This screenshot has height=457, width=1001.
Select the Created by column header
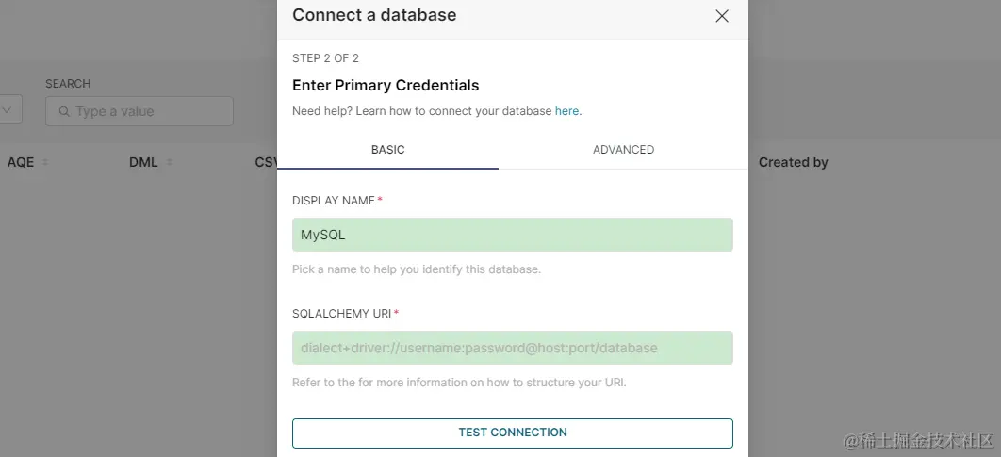[793, 162]
